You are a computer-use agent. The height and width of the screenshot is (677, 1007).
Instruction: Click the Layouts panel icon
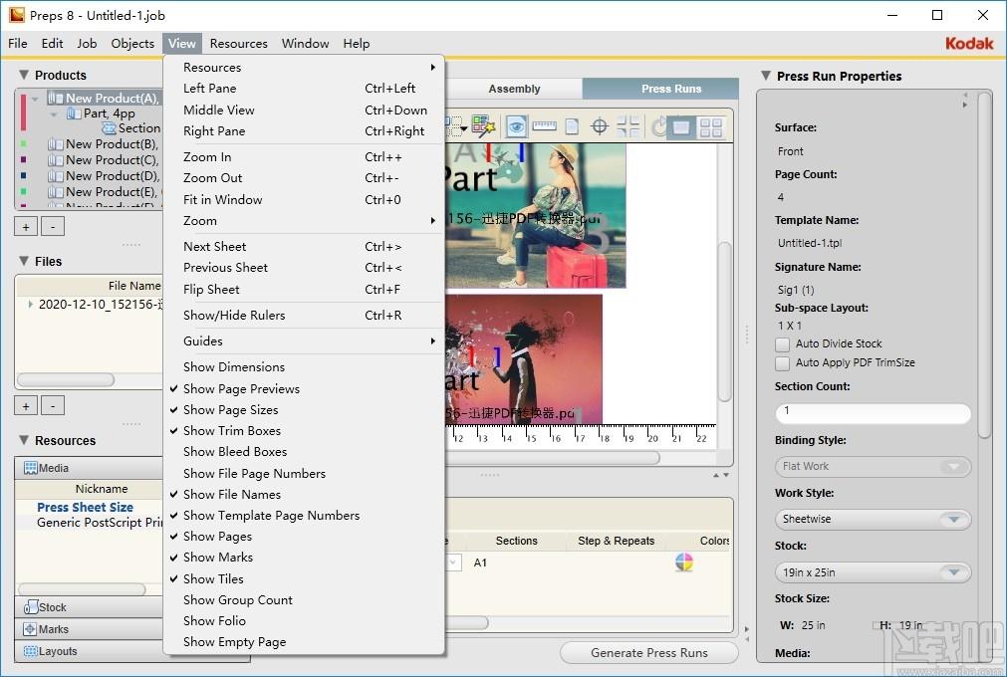coord(30,651)
